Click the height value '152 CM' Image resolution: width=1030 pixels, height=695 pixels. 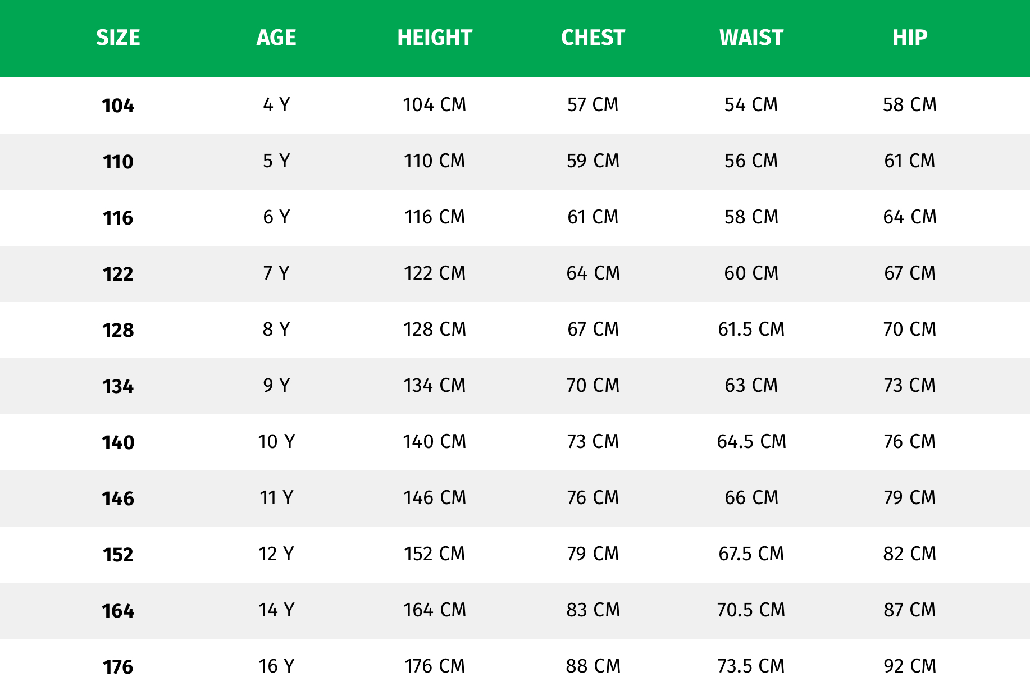click(x=435, y=554)
